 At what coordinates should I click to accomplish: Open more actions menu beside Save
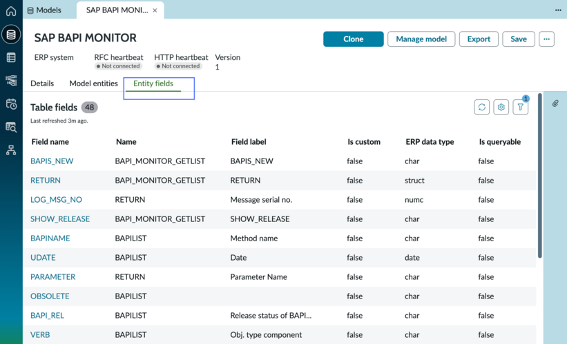546,39
